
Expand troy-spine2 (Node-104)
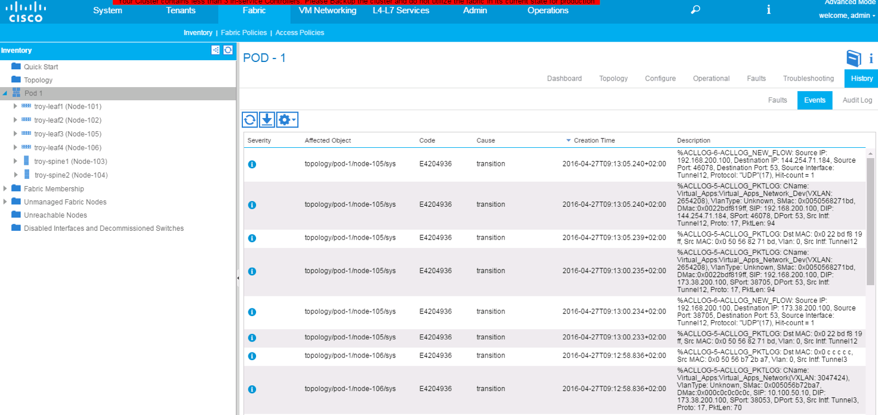[x=16, y=175]
